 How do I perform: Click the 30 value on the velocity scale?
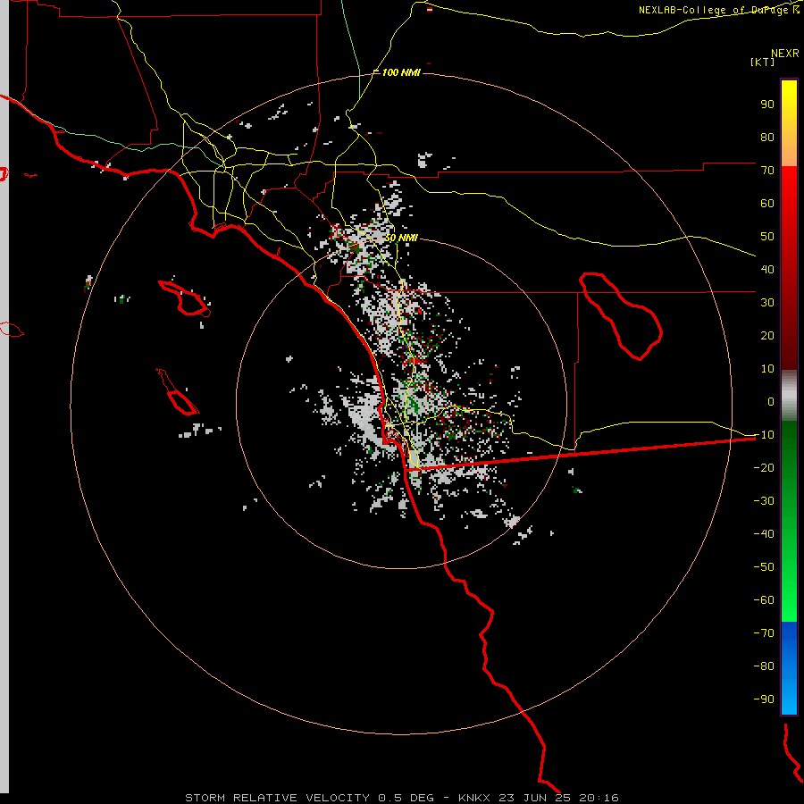pos(767,303)
